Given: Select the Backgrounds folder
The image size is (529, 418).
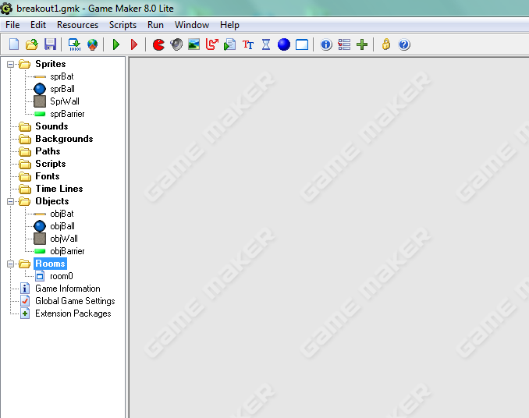Looking at the screenshot, I should (x=64, y=139).
